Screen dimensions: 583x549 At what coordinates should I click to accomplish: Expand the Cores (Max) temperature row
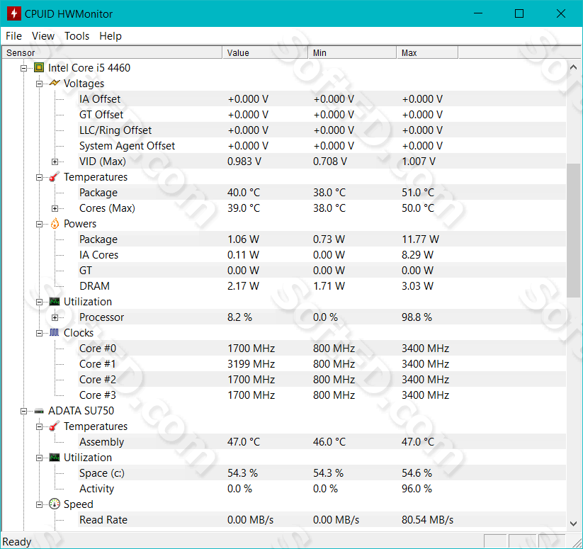click(x=55, y=208)
